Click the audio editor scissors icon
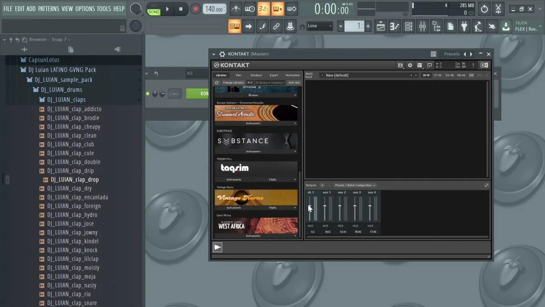 (x=498, y=9)
